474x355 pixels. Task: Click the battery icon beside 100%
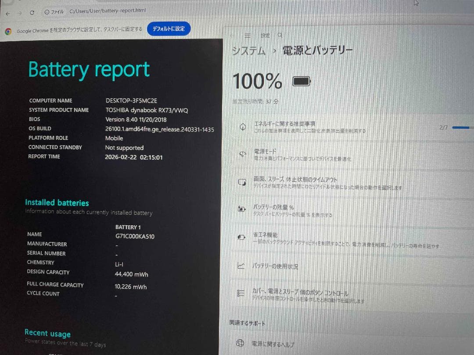pyautogui.click(x=302, y=82)
